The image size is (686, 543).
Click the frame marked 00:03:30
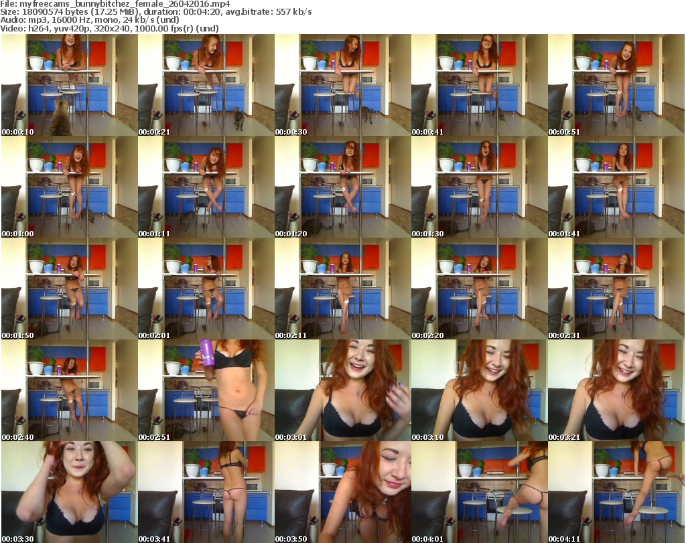[69, 492]
